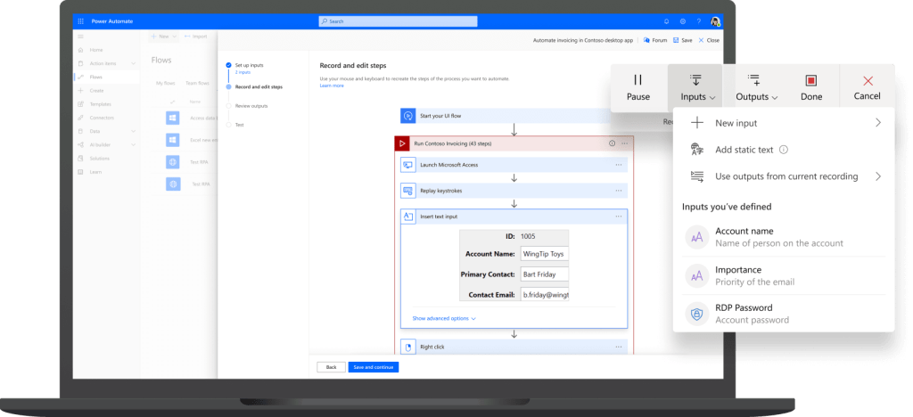Open settings gear in header
This screenshot has width=913, height=417.
682,21
